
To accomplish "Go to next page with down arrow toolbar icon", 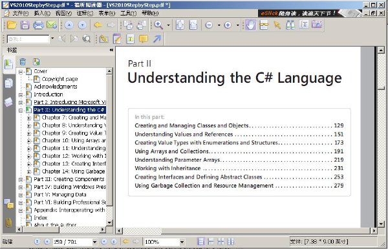I will pyautogui.click(x=82, y=25).
